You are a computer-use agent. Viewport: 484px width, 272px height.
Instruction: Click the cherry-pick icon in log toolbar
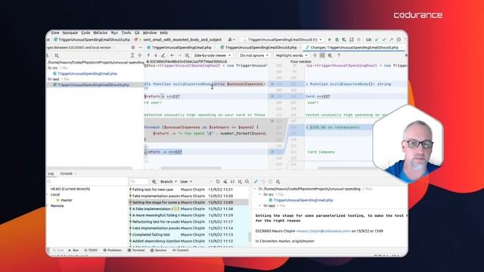pyautogui.click(x=225, y=181)
